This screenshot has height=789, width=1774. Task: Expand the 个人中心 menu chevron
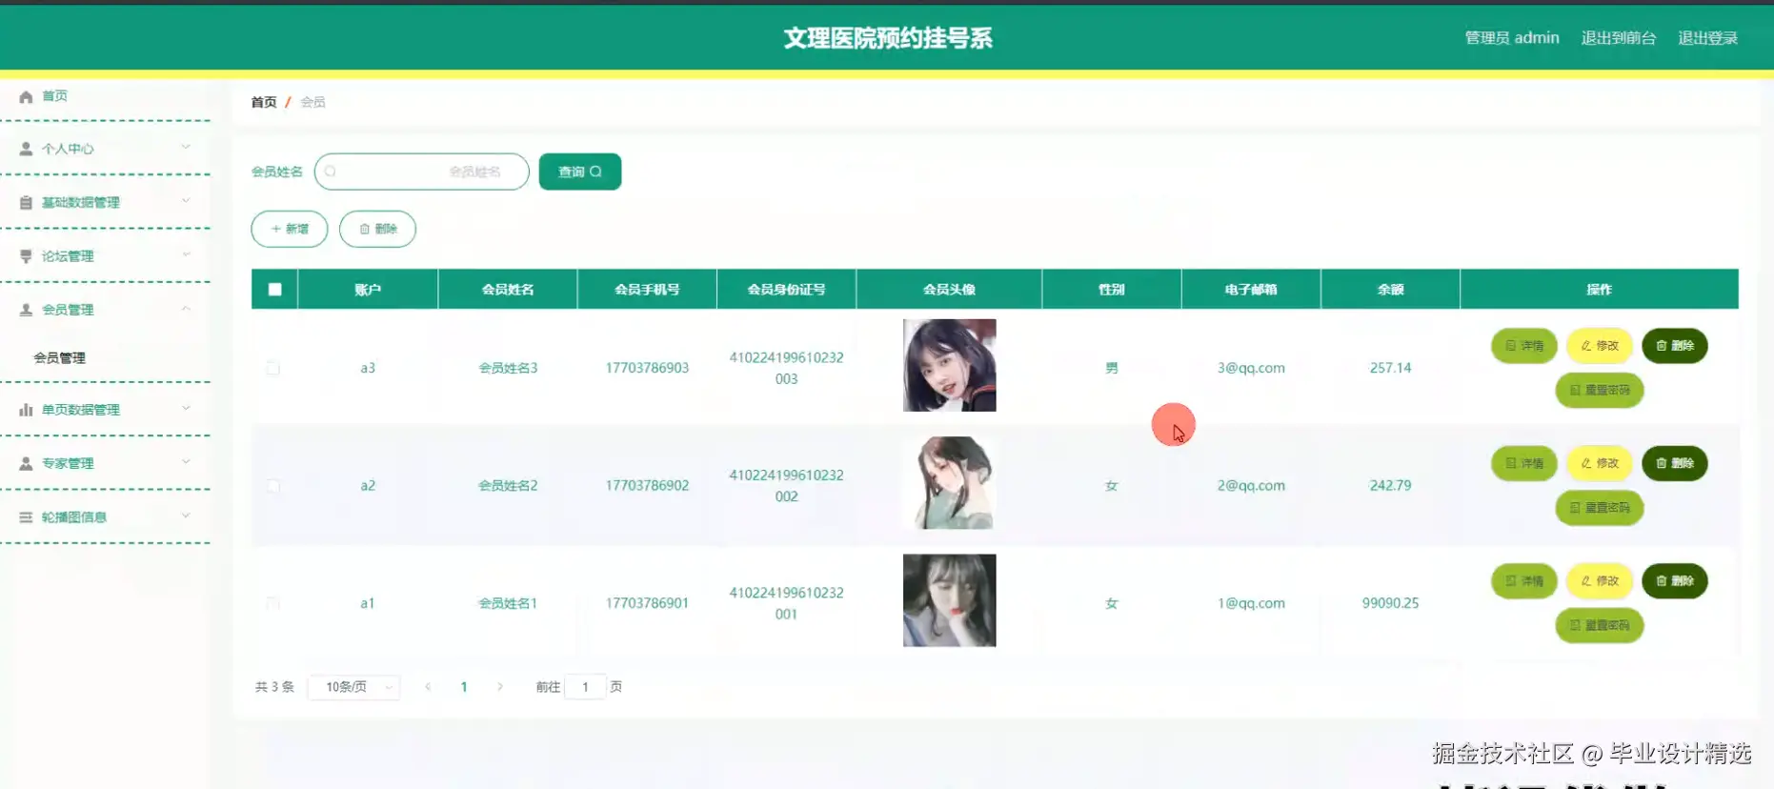(186, 147)
